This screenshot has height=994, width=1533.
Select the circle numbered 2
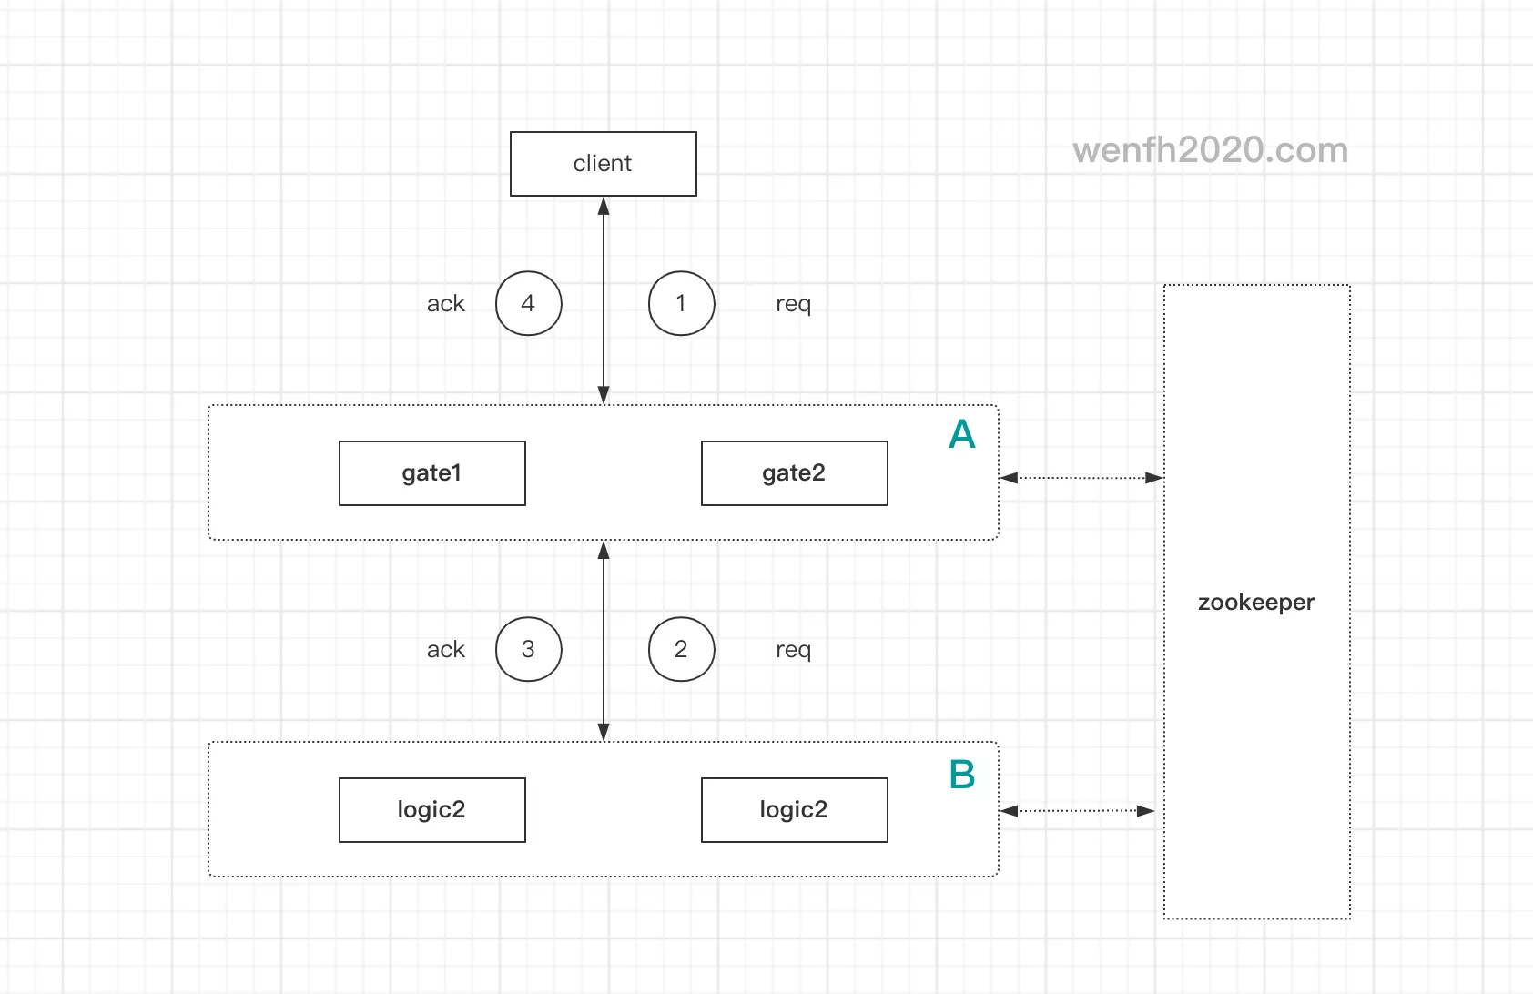(x=681, y=649)
